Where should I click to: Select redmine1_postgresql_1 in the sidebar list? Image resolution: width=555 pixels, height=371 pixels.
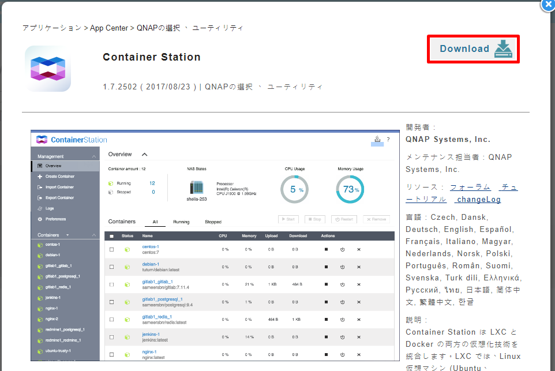(65, 329)
